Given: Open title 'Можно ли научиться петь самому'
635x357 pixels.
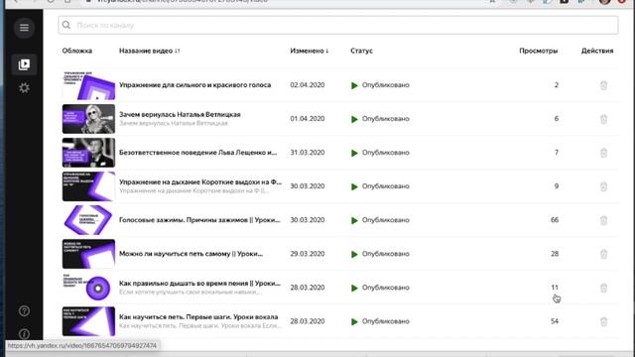Looking at the screenshot, I should pyautogui.click(x=190, y=254).
